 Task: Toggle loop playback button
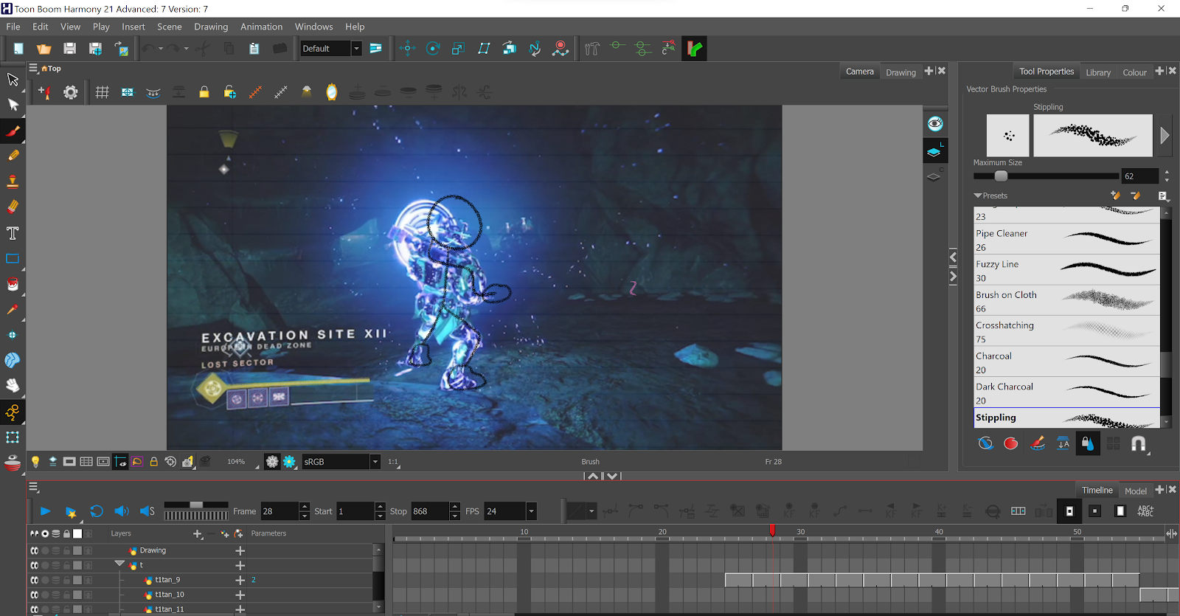(97, 511)
